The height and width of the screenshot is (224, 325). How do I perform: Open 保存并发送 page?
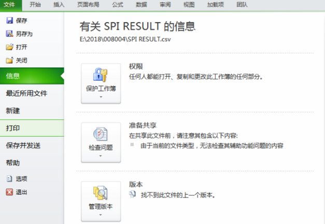tap(32, 145)
